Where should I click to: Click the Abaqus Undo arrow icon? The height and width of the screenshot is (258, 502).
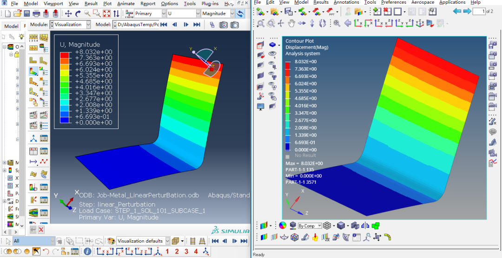[x=46, y=252]
